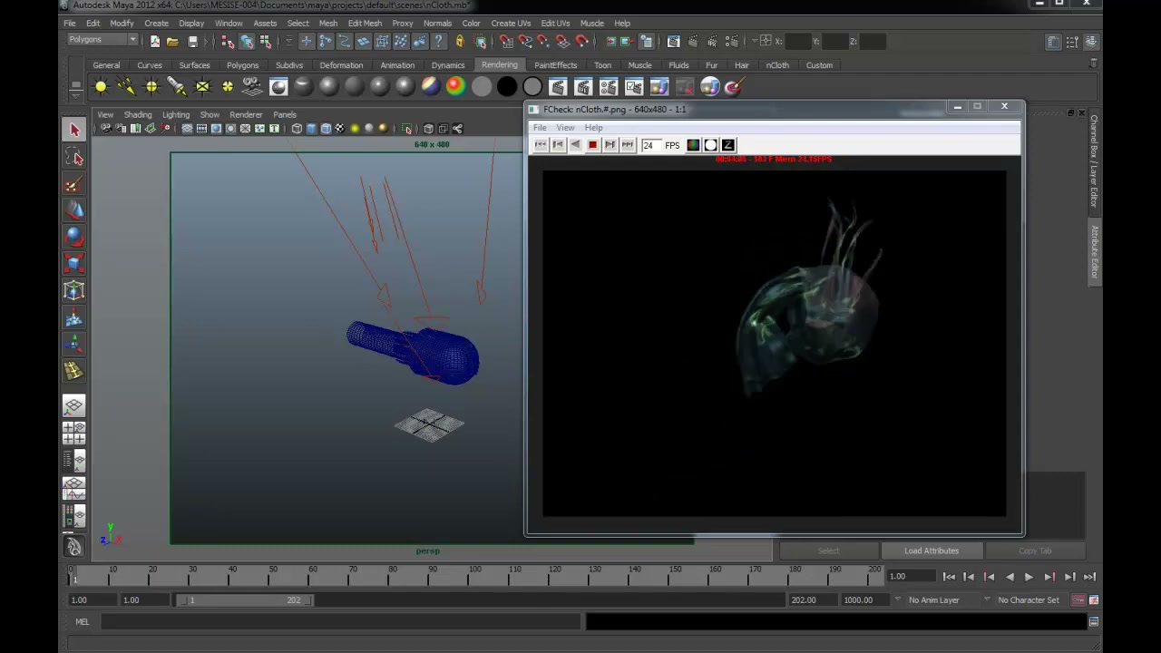Toggle wireframe cube display in viewport toolbar
Viewport: 1161px width, 653px height.
297,129
